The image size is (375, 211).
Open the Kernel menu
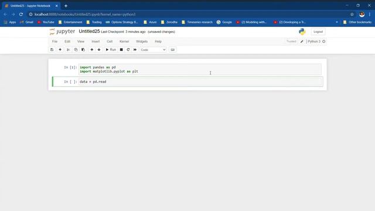pos(124,42)
